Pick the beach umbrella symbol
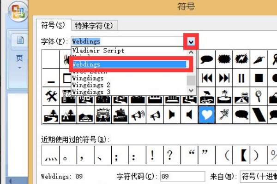The width and height of the screenshot is (277, 184). [207, 96]
